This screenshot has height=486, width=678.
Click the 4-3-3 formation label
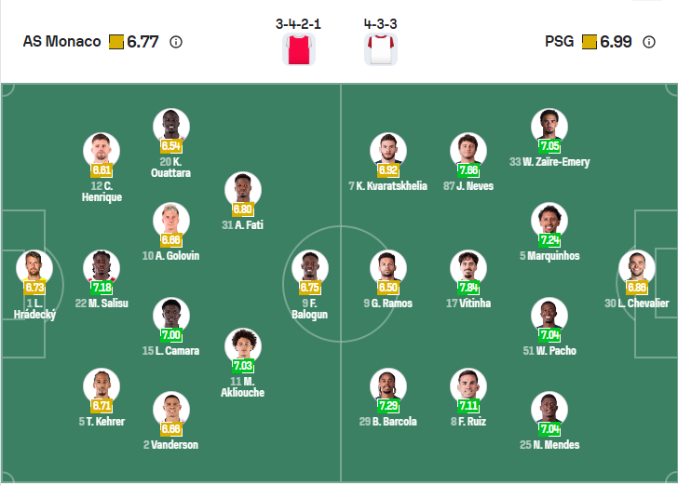(381, 23)
